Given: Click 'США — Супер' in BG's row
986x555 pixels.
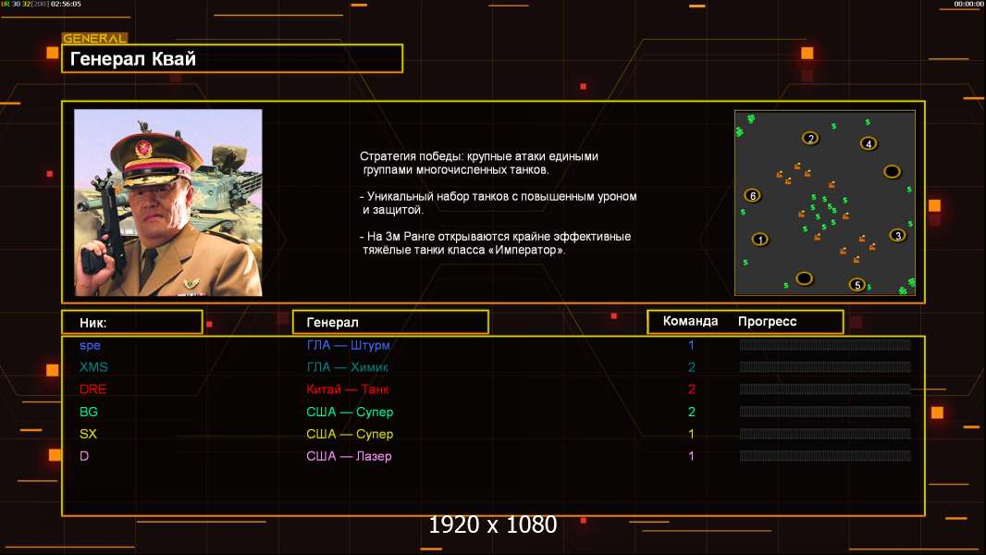Looking at the screenshot, I should point(350,412).
